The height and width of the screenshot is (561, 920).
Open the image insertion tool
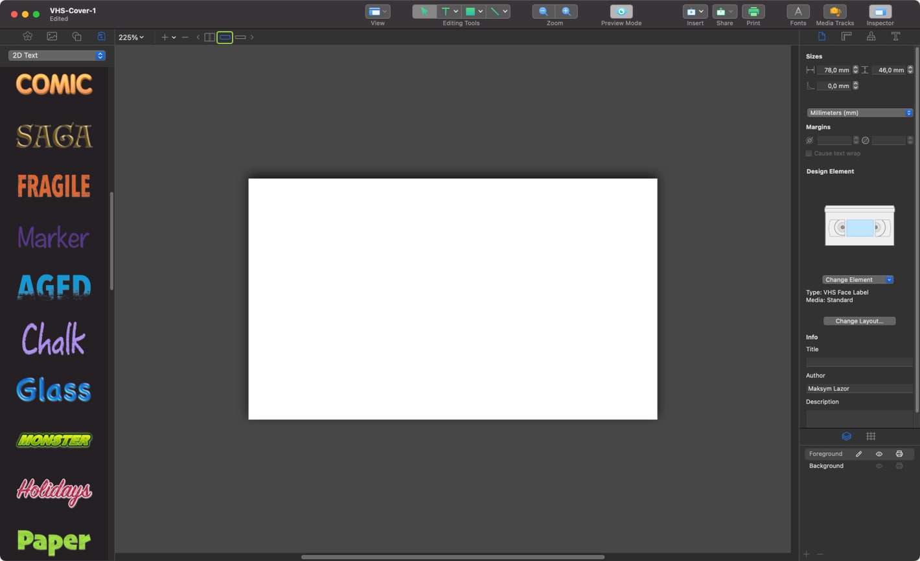52,37
